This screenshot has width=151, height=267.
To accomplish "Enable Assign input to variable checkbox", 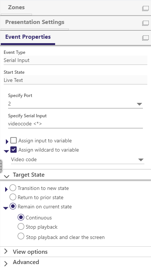I will (14, 141).
